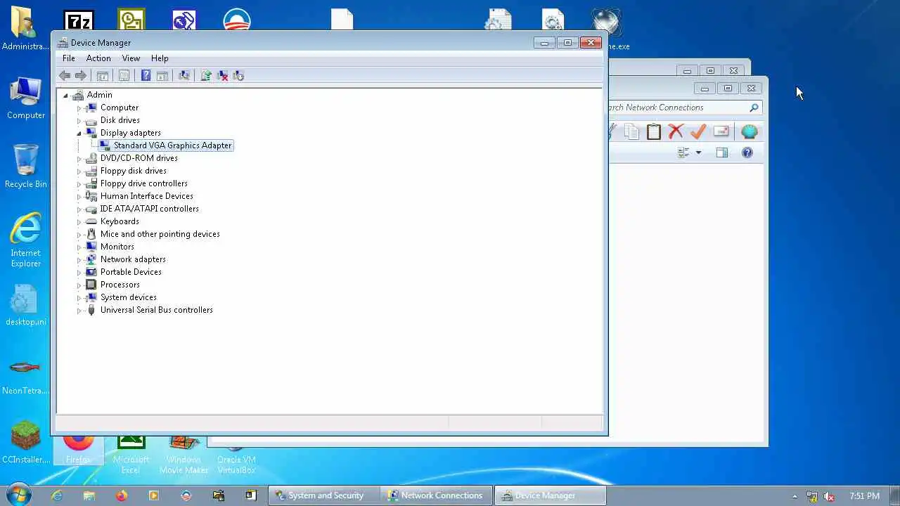Open Windows Explorer folder on the taskbar

[x=89, y=495]
